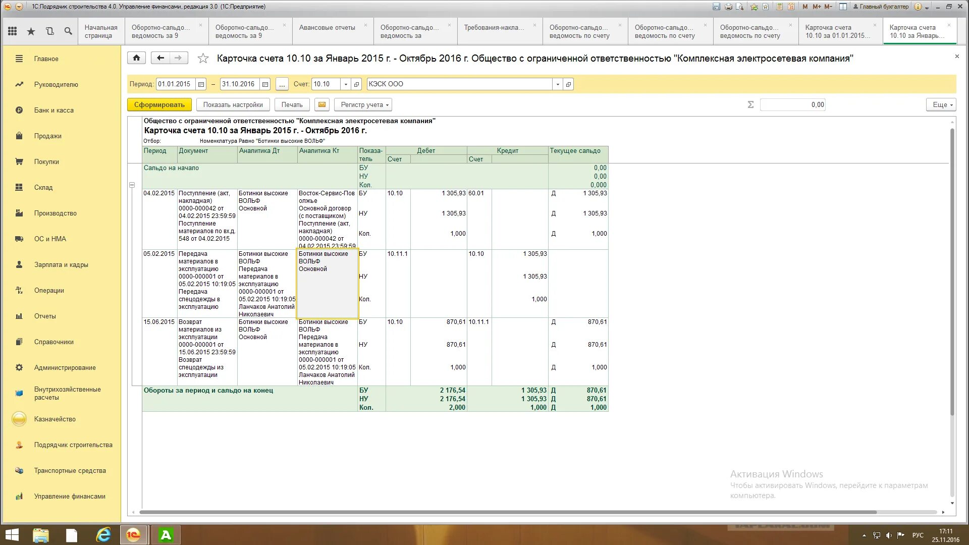This screenshot has width=969, height=545.
Task: Open dropdown arrow next to info icon
Action: pos(927,7)
